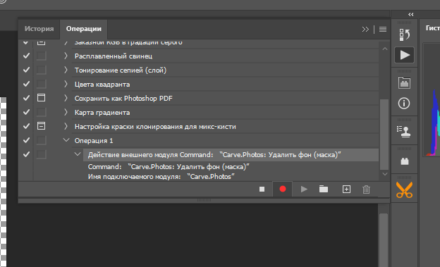This screenshot has width=440, height=267.
Task: Expand the Расплавленный свинец action
Action: coord(66,56)
